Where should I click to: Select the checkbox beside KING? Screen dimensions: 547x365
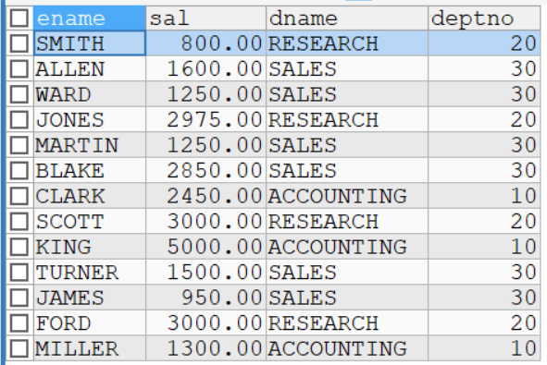coord(19,247)
